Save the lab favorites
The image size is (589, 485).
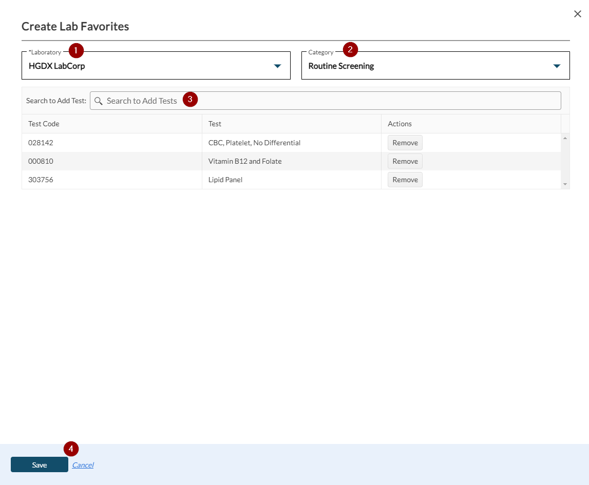point(40,465)
